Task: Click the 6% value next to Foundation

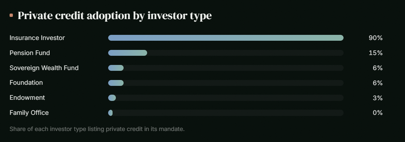Action: tap(378, 83)
